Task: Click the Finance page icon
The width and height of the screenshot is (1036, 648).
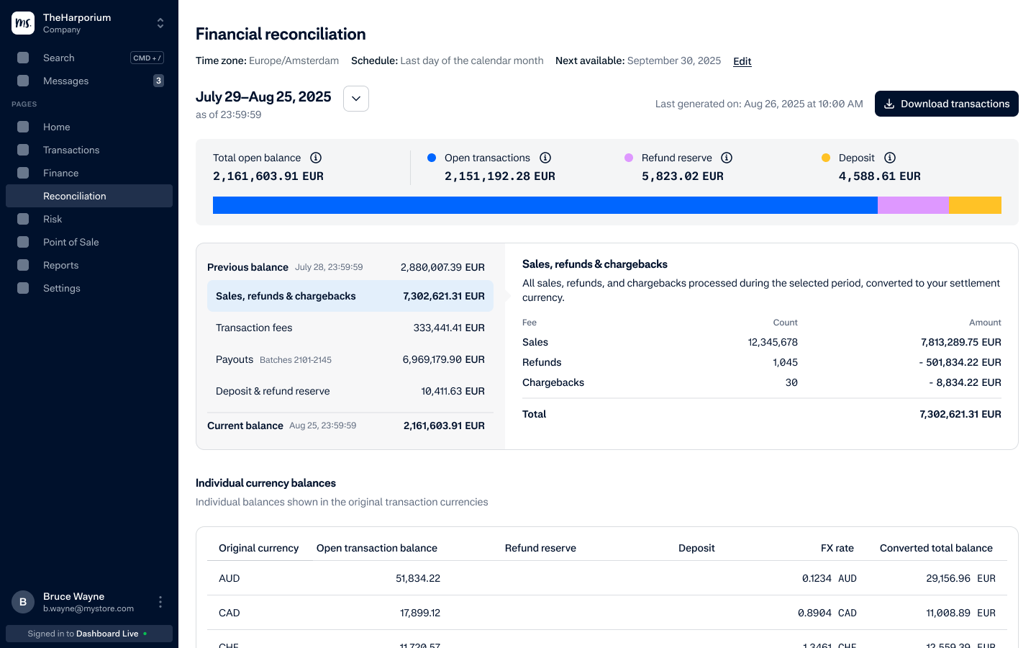Action: [x=23, y=173]
